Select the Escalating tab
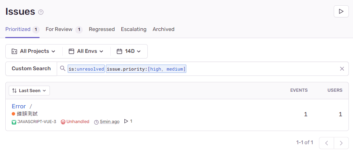This screenshot has height=154, width=353. pyautogui.click(x=133, y=29)
